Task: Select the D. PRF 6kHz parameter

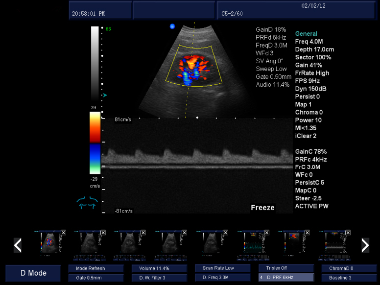Action: coord(286,278)
